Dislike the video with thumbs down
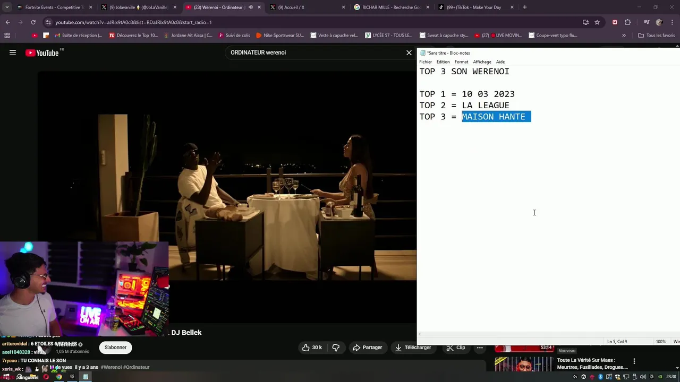Screen dimensions: 680x382 coord(336,348)
